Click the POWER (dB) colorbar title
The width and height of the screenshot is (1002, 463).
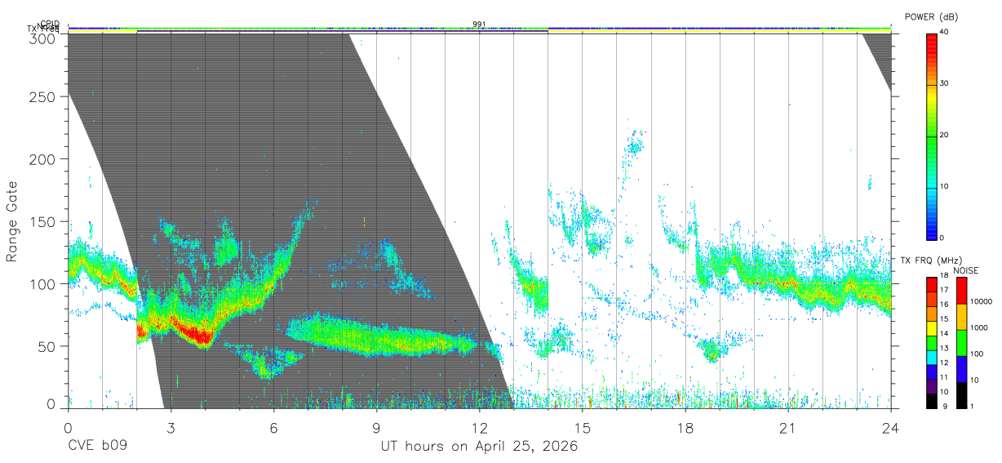click(932, 17)
